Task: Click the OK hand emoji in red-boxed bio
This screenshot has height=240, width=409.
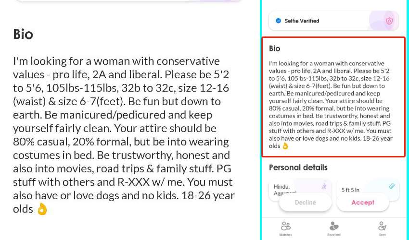Action: pos(285,146)
